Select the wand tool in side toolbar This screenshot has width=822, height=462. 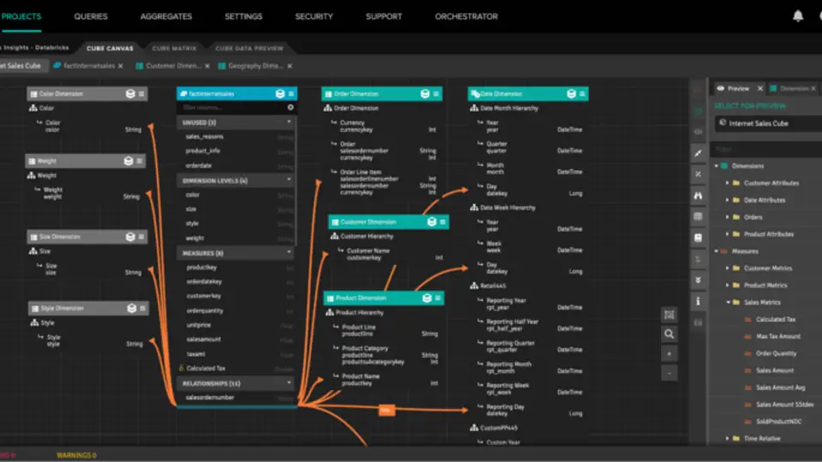[698, 153]
